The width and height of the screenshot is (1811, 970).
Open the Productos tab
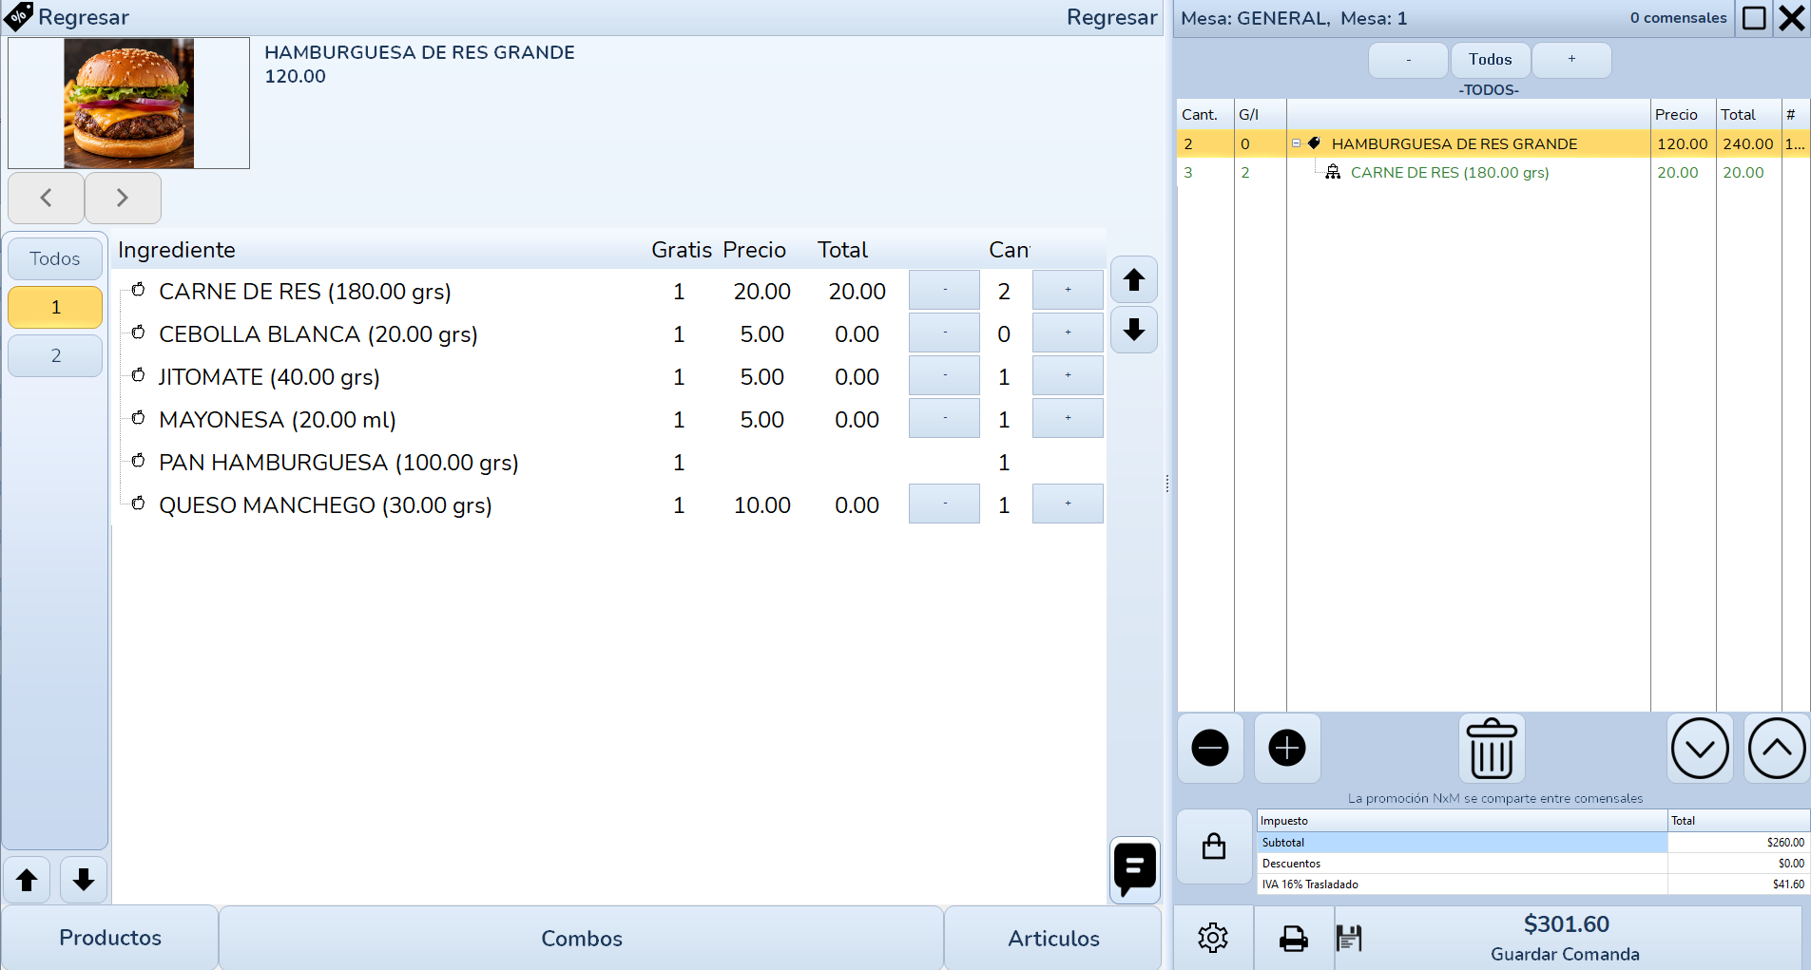tap(110, 938)
